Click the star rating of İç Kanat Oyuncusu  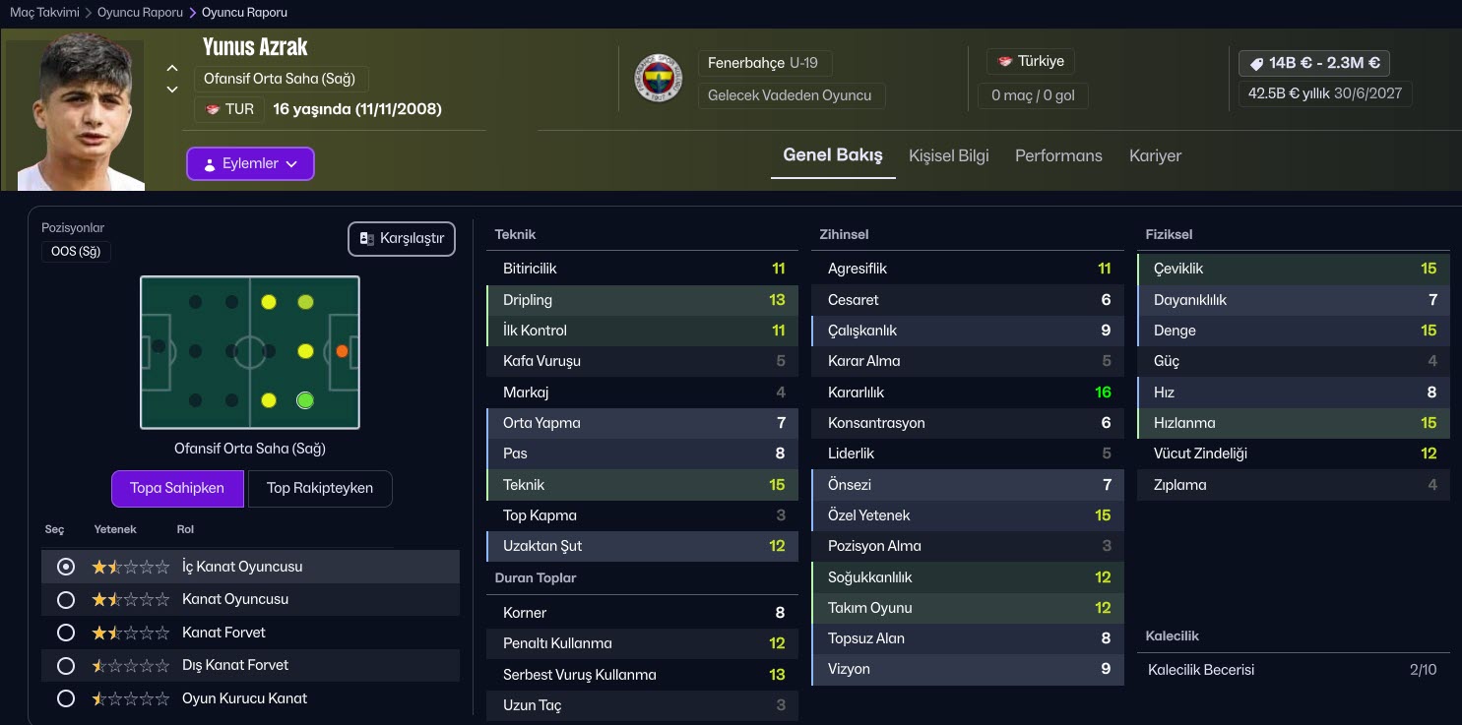pyautogui.click(x=130, y=567)
